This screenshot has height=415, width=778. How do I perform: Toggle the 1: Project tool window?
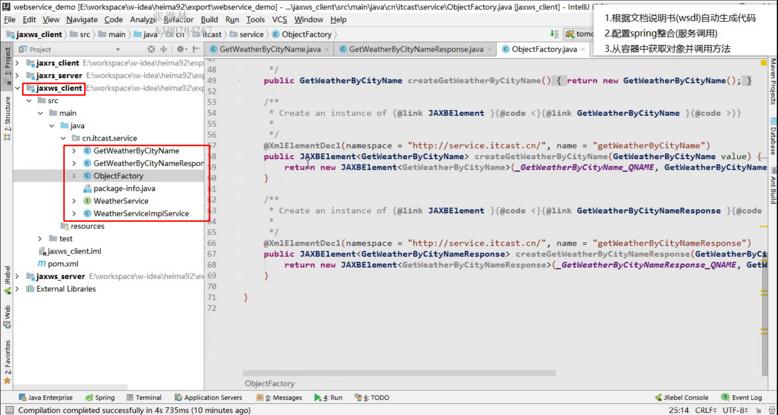7,66
